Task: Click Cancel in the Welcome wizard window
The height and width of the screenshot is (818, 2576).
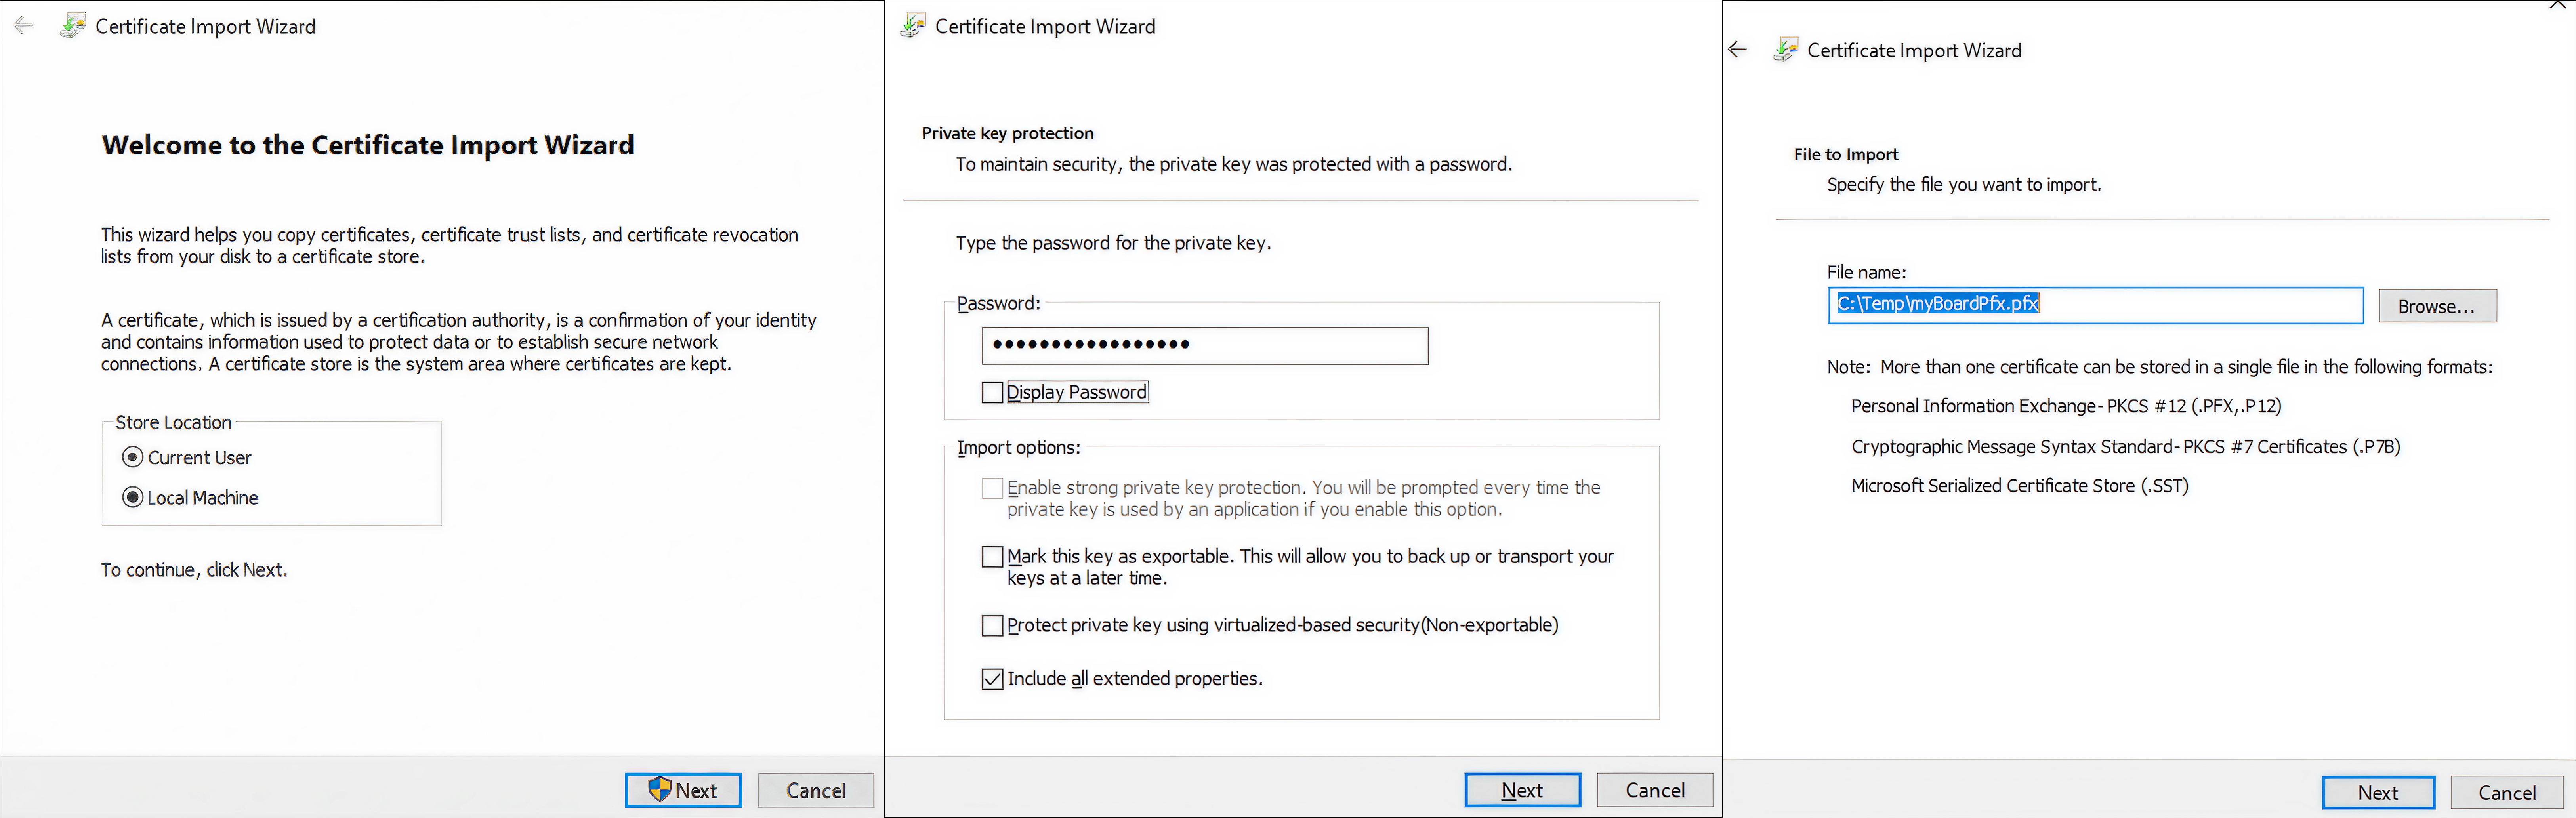Action: 816,790
